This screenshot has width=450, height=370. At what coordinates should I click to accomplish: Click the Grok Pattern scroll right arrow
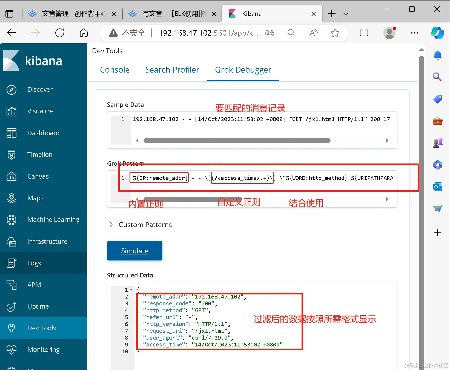tap(387, 199)
